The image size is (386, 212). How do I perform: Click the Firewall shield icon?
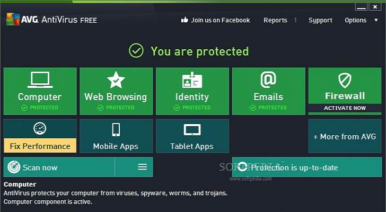(345, 81)
